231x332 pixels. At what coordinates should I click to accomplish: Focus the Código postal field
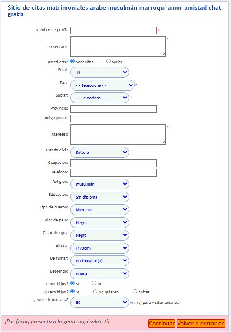click(x=85, y=119)
